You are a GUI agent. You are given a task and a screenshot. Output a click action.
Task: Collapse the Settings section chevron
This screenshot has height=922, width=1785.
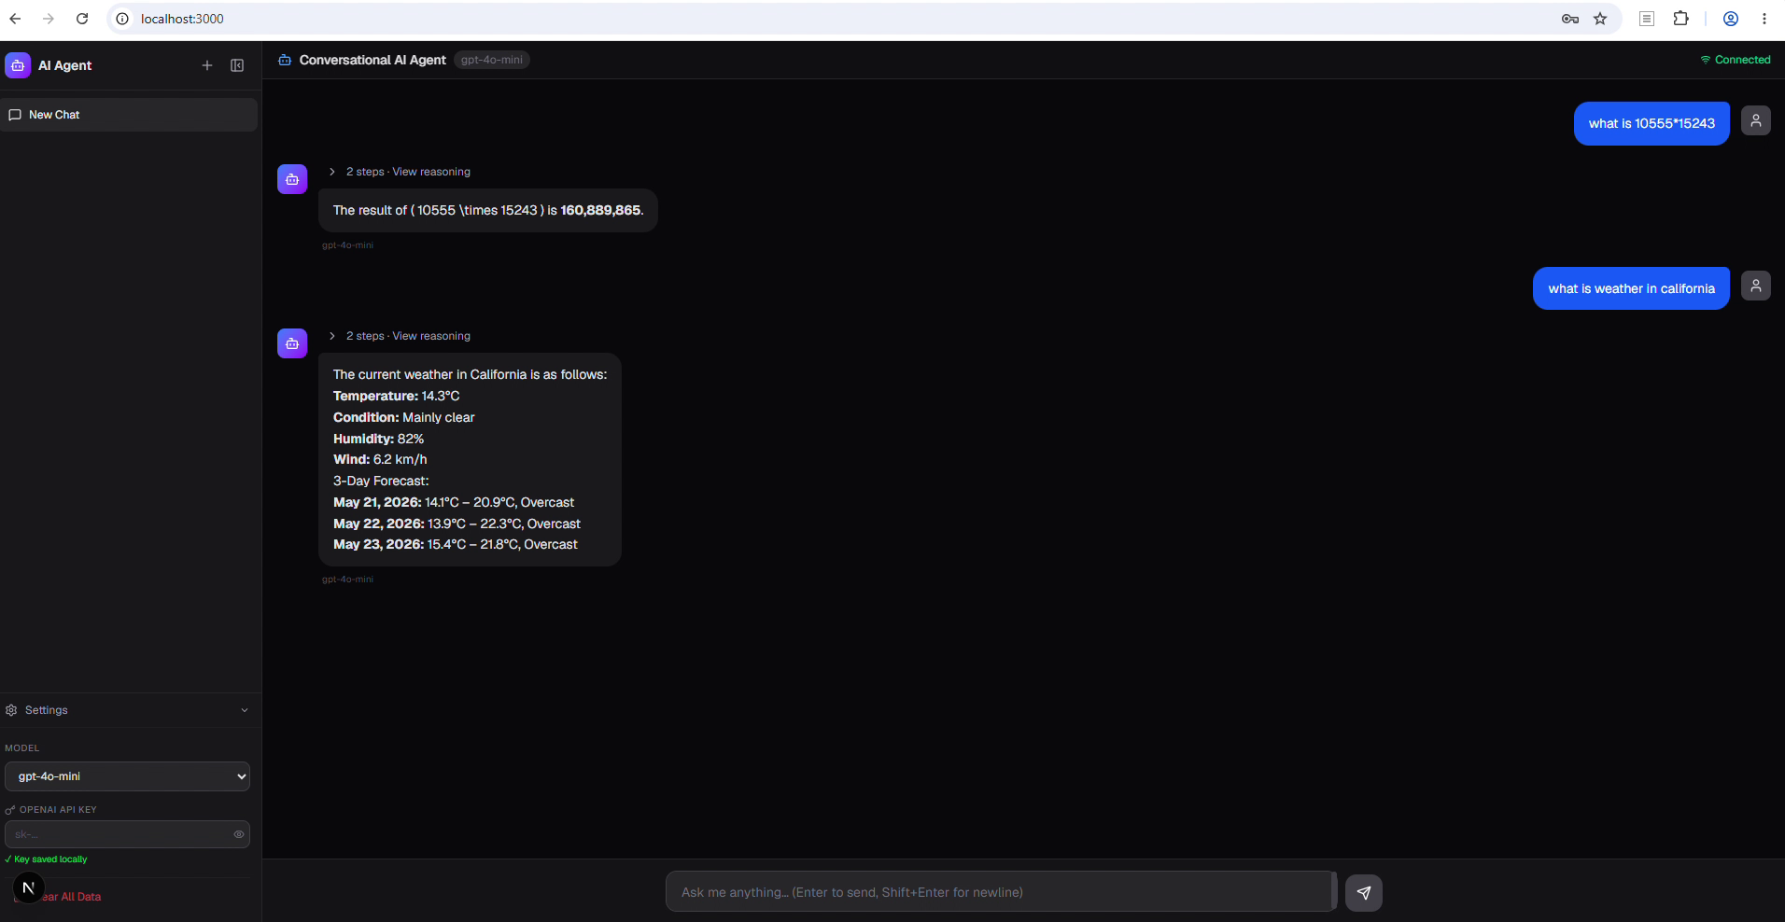245,710
